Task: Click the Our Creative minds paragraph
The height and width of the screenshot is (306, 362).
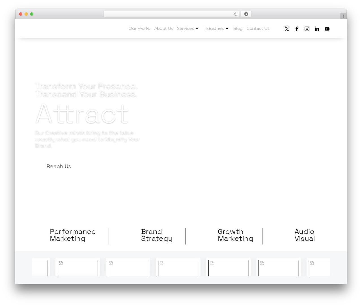Action: [87, 139]
